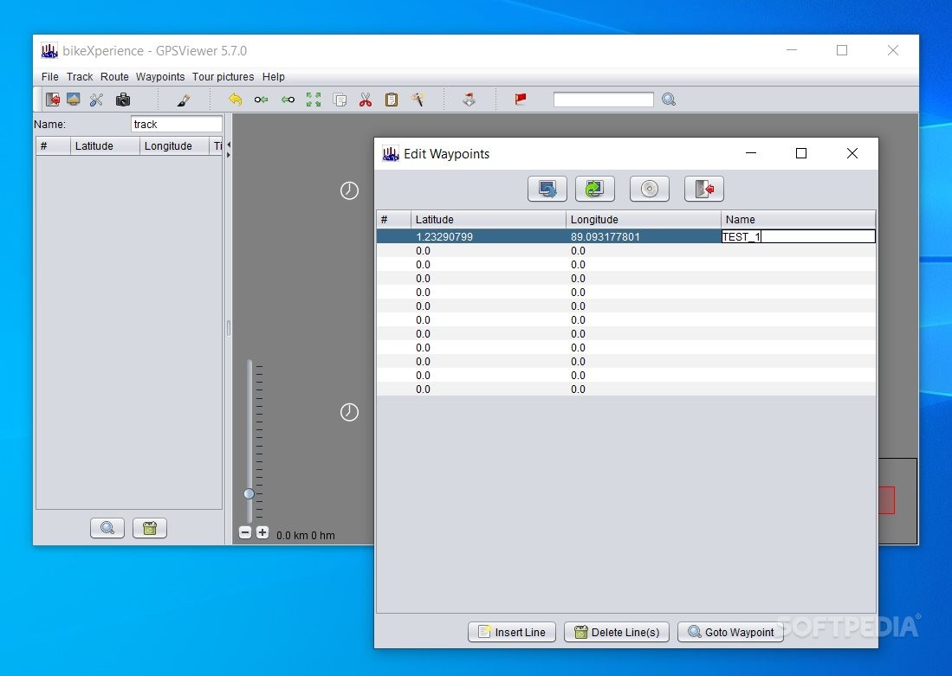Click the toolbar search text field
Screen dimensions: 952x676
tap(604, 100)
